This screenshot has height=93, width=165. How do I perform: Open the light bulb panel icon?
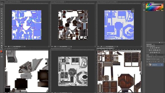(144, 10)
